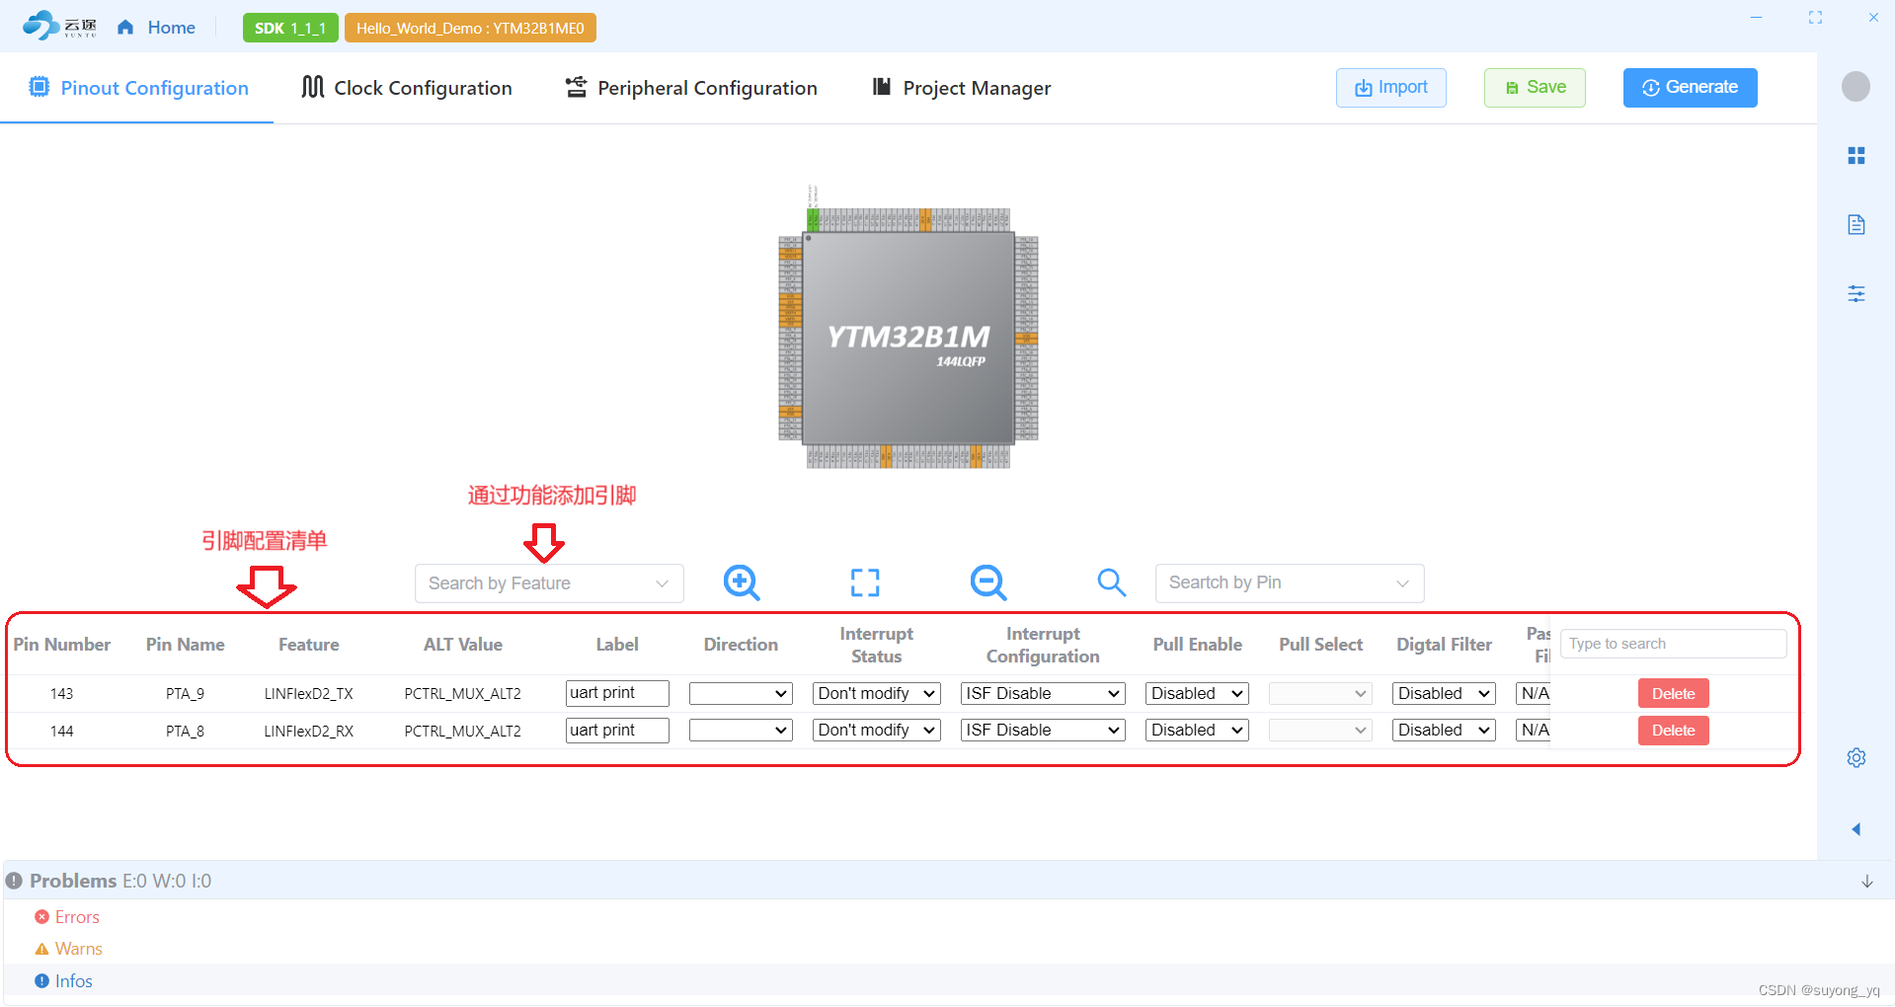Zoom in on the chip view

pos(741,582)
